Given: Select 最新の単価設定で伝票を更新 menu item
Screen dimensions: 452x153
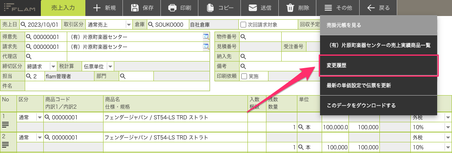Looking at the screenshot, I should (379, 85).
